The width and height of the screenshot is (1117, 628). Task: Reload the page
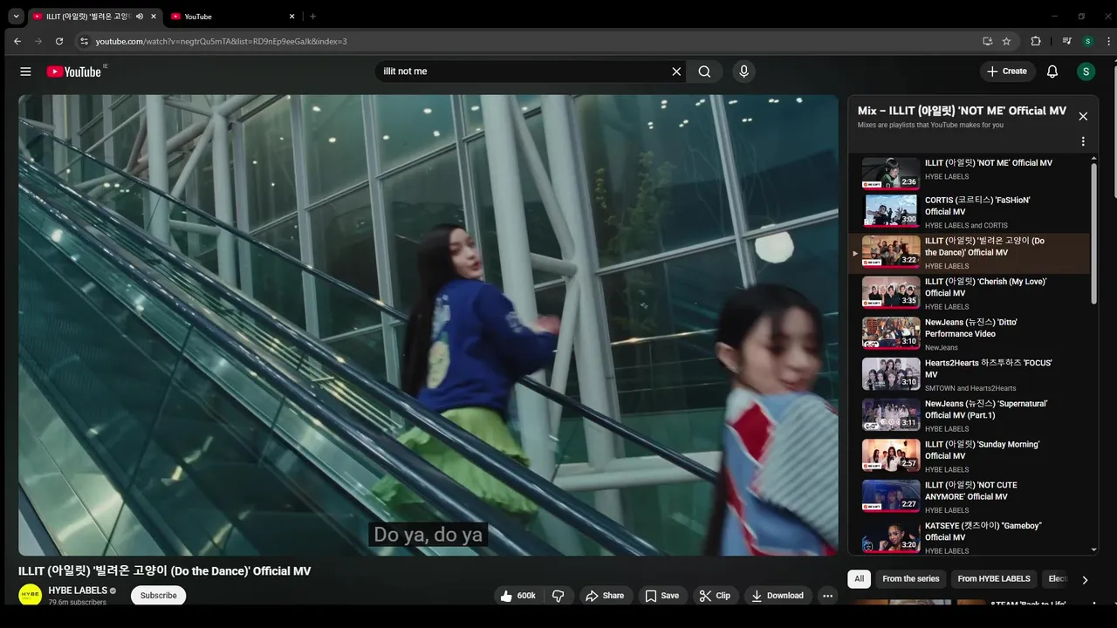59,41
